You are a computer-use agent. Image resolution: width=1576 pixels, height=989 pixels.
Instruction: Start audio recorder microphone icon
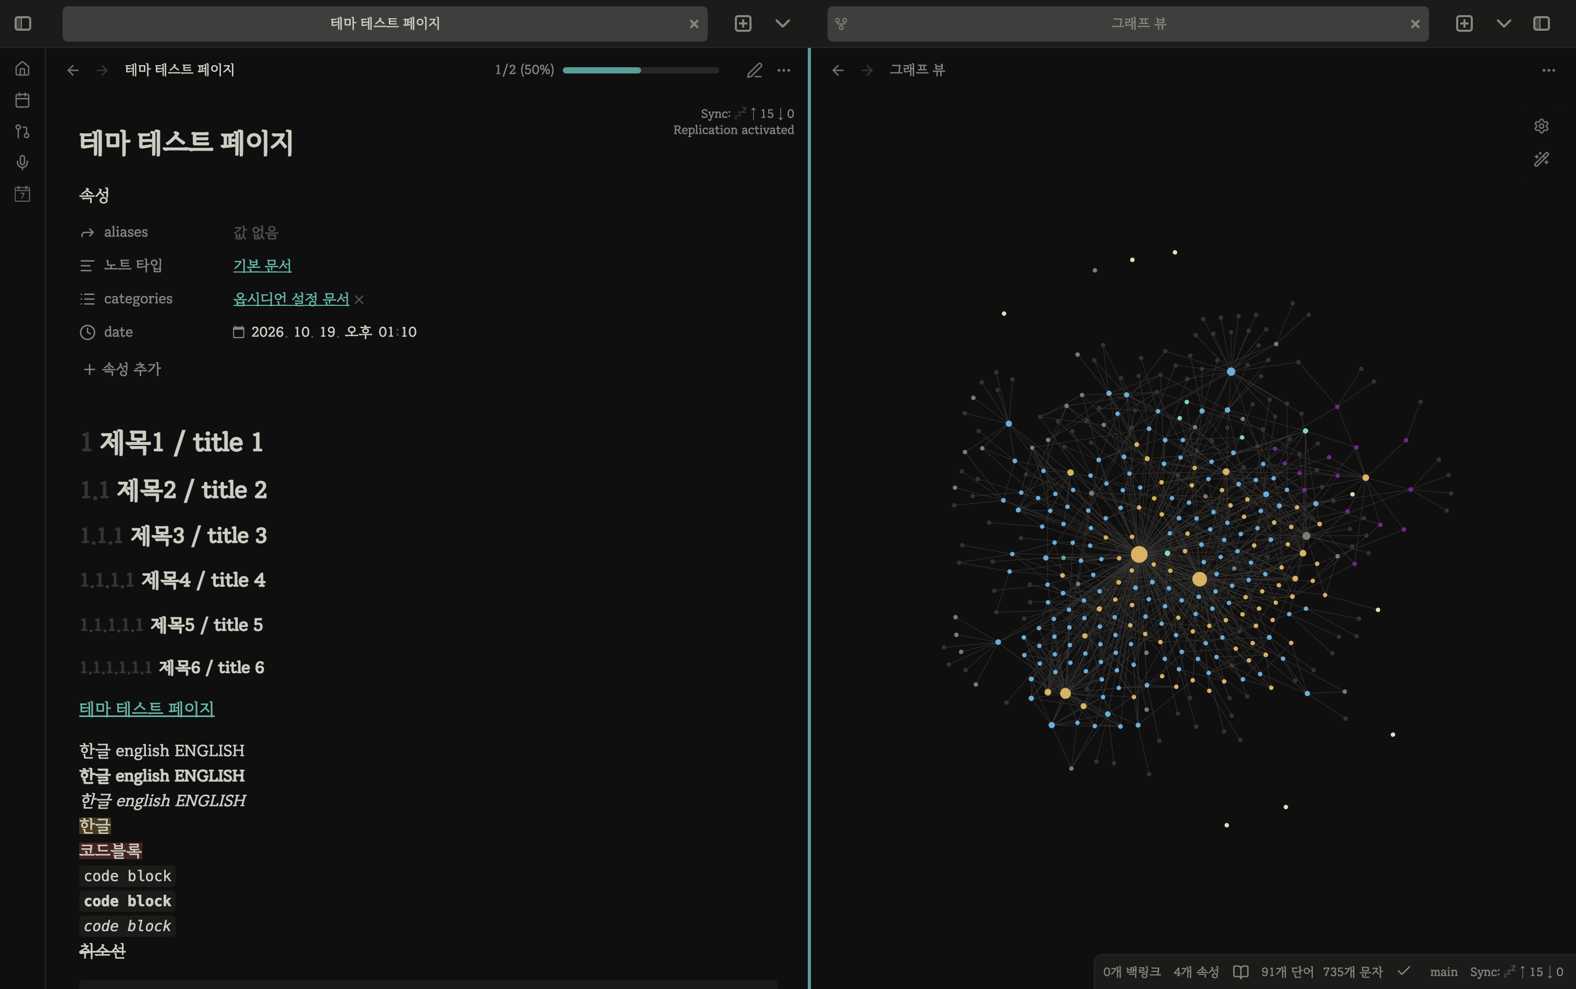point(22,162)
